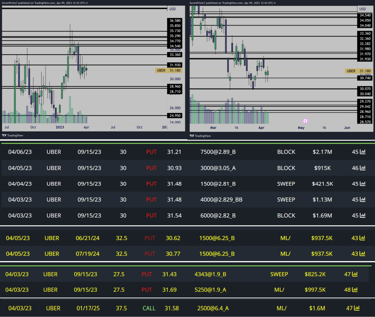Click the BLOCK label in the $1.69M row
The width and height of the screenshot is (375, 317).
[286, 215]
